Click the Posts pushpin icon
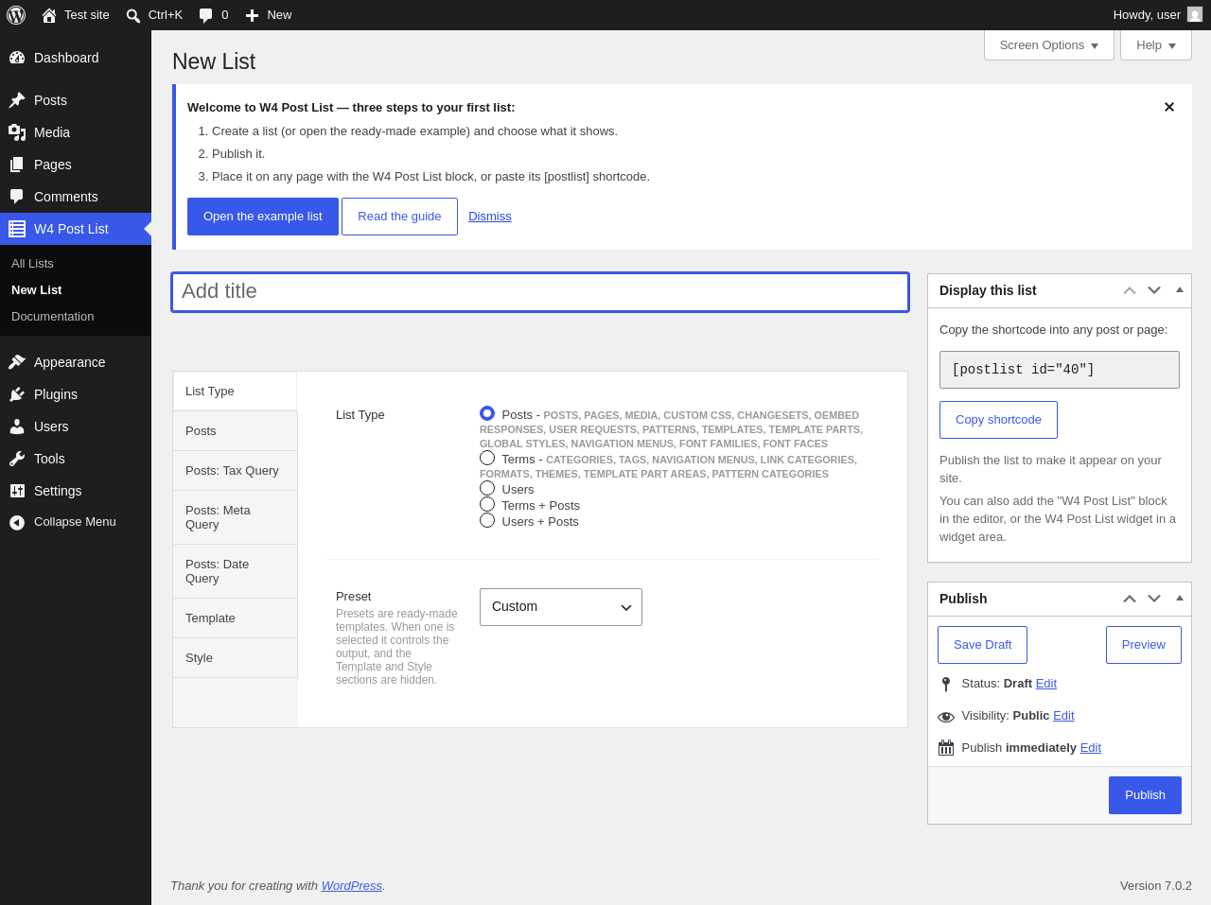 [17, 100]
